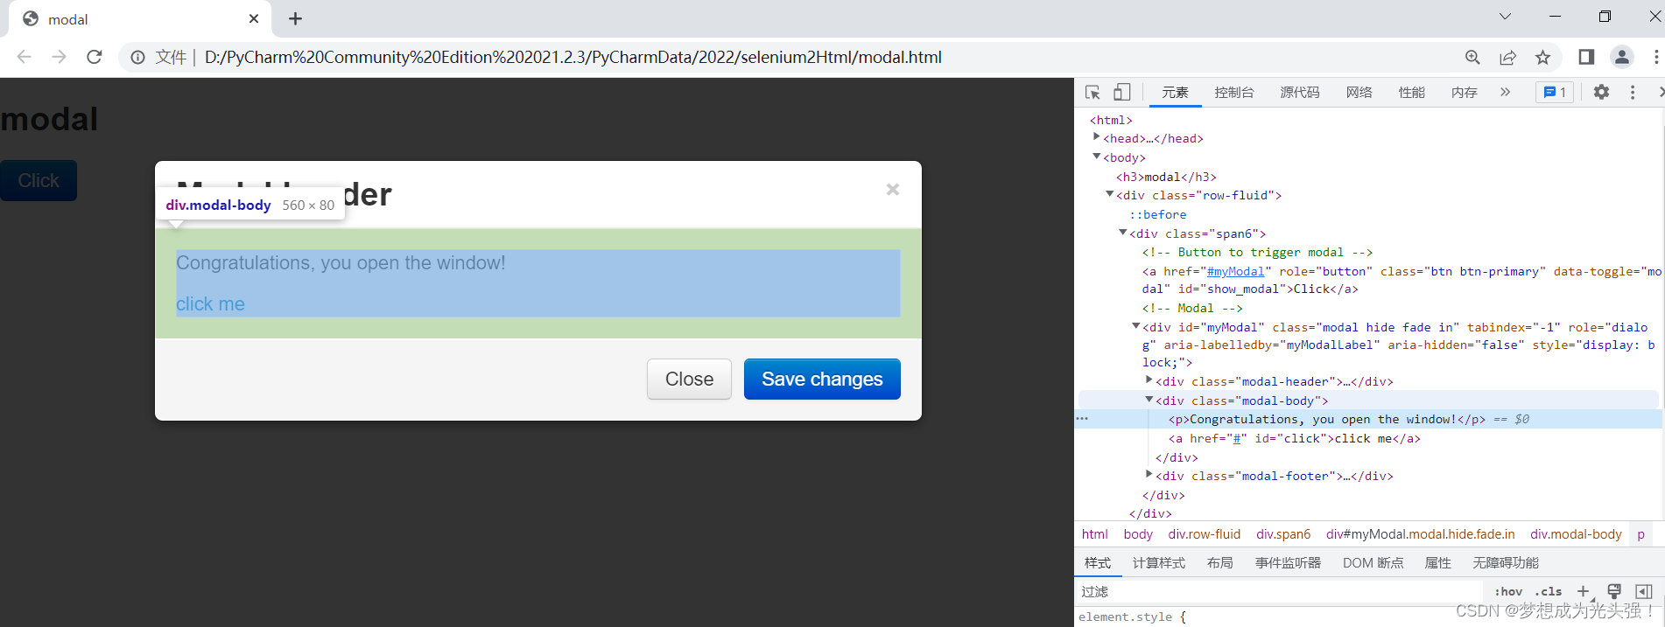
Task: Toggle .cls class editor
Action: click(1548, 591)
